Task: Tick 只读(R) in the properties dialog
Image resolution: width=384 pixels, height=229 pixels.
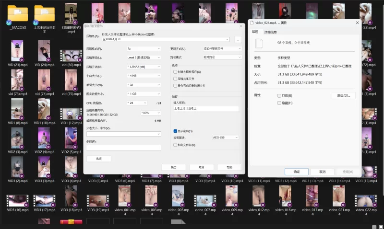Action: click(279, 96)
